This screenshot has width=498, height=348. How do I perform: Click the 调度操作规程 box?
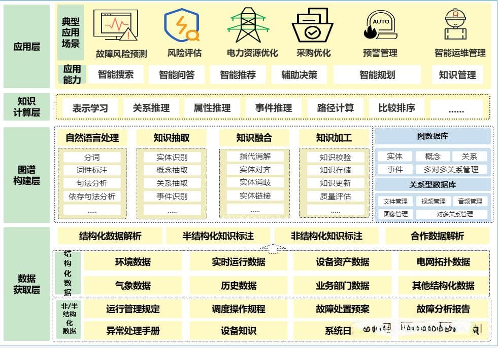tap(239, 309)
